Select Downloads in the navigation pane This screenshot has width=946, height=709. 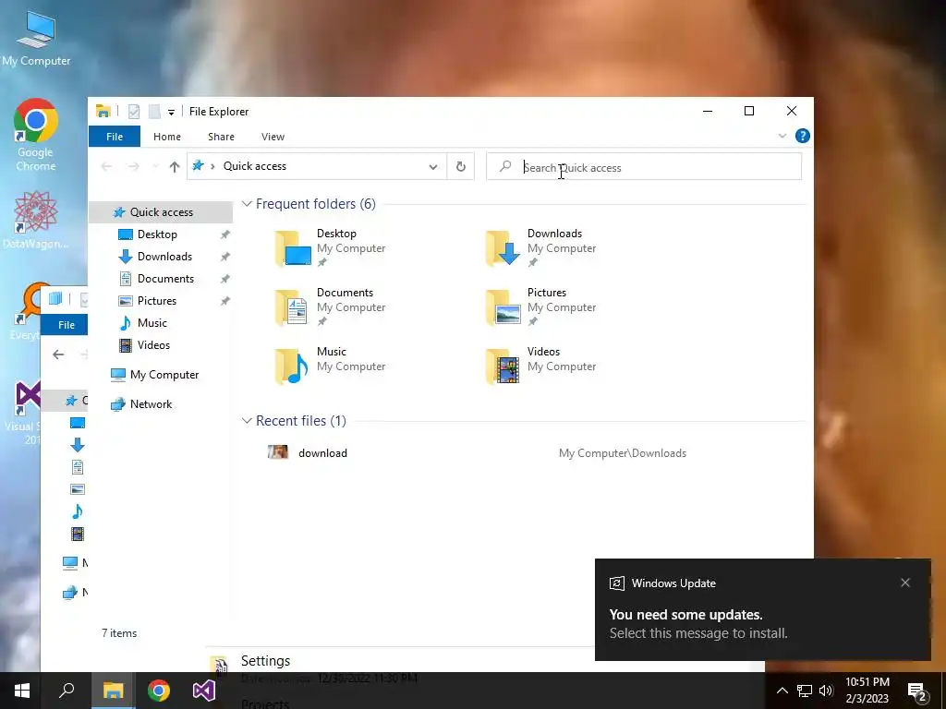(164, 257)
